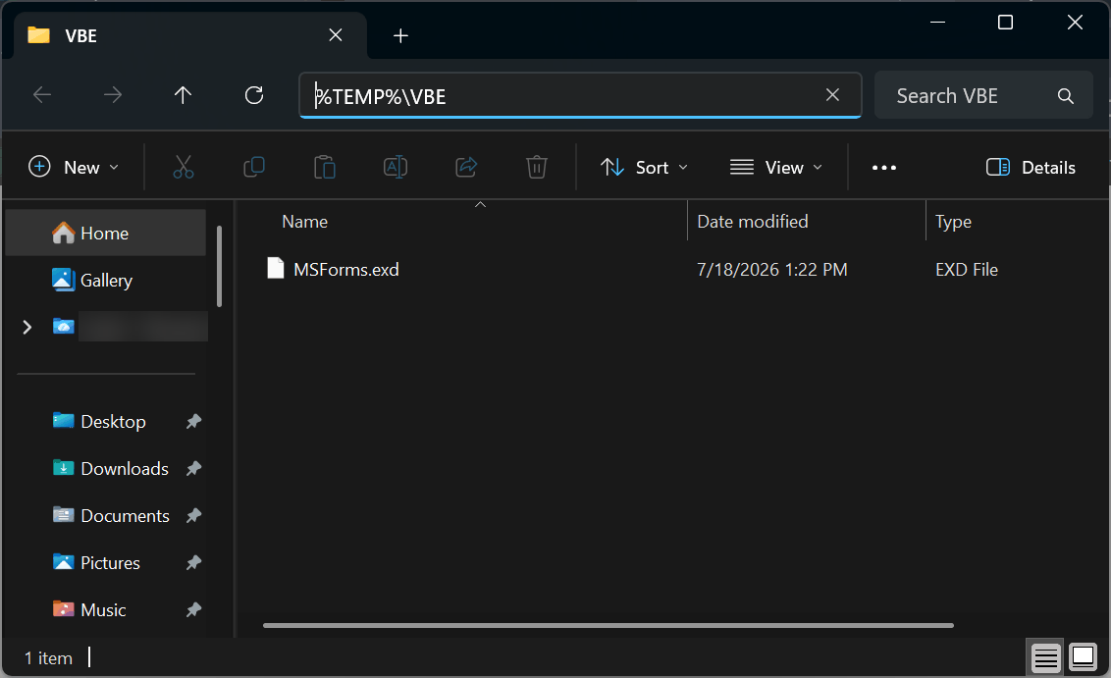Click the cloud drive folder icon
The width and height of the screenshot is (1111, 678).
point(64,326)
